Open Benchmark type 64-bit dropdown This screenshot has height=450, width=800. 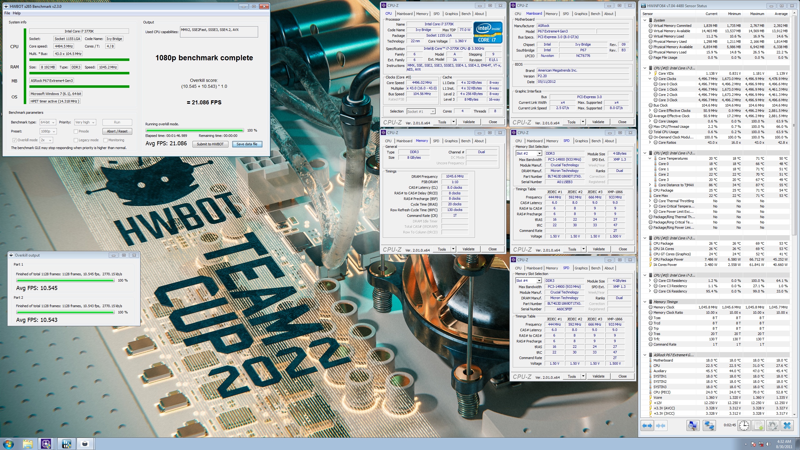[47, 122]
